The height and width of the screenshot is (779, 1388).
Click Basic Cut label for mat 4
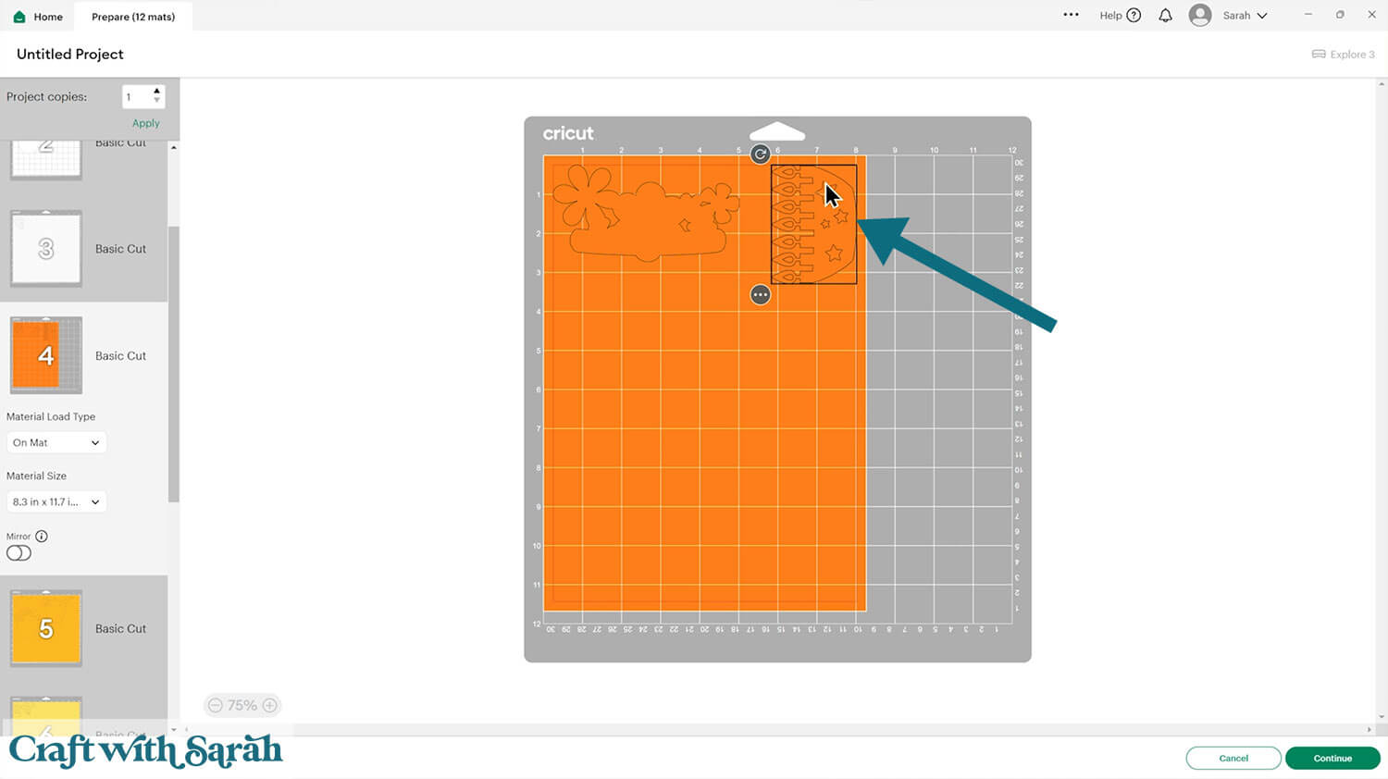pyautogui.click(x=120, y=355)
